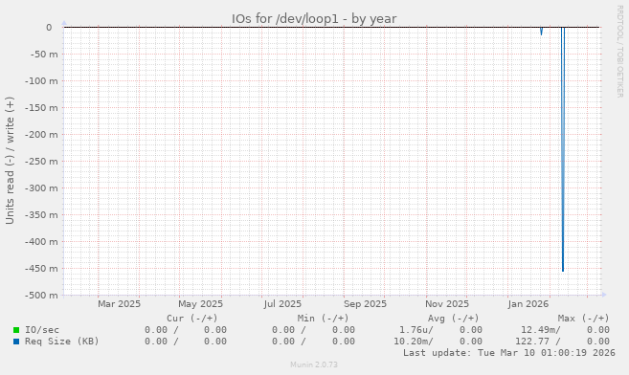
Task: Click the '-250 m' y-axis label
Action: pos(41,162)
